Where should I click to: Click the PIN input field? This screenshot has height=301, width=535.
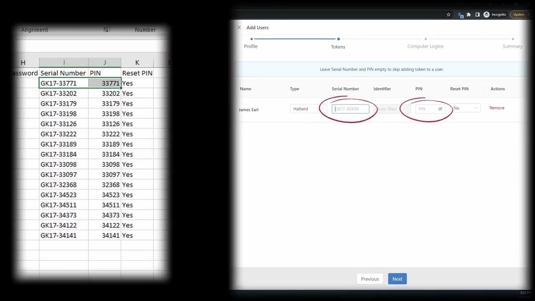[x=430, y=109]
